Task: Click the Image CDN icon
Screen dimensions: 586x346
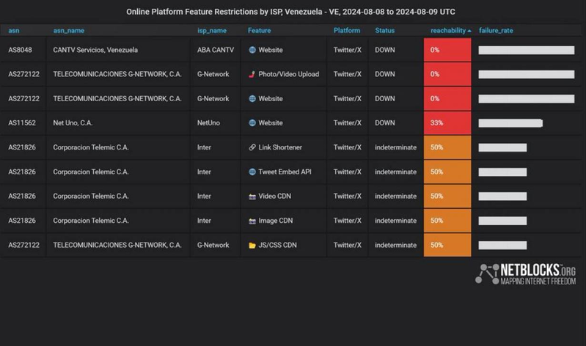Action: coord(252,221)
